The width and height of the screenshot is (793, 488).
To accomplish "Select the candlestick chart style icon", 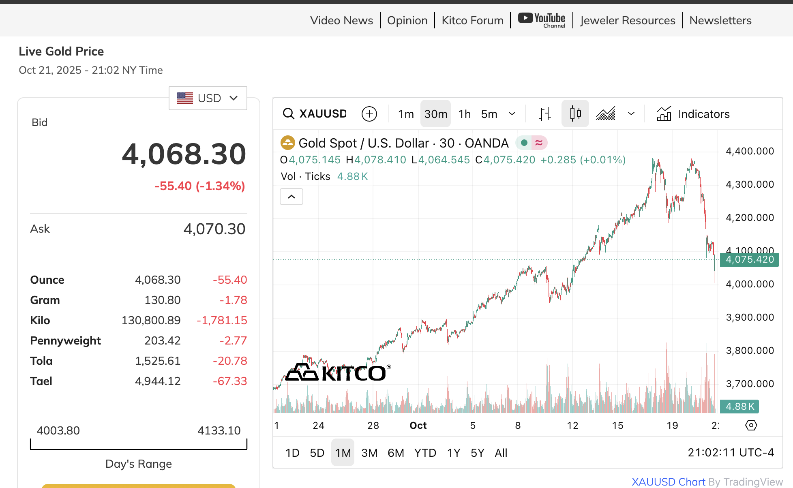I will tap(575, 114).
